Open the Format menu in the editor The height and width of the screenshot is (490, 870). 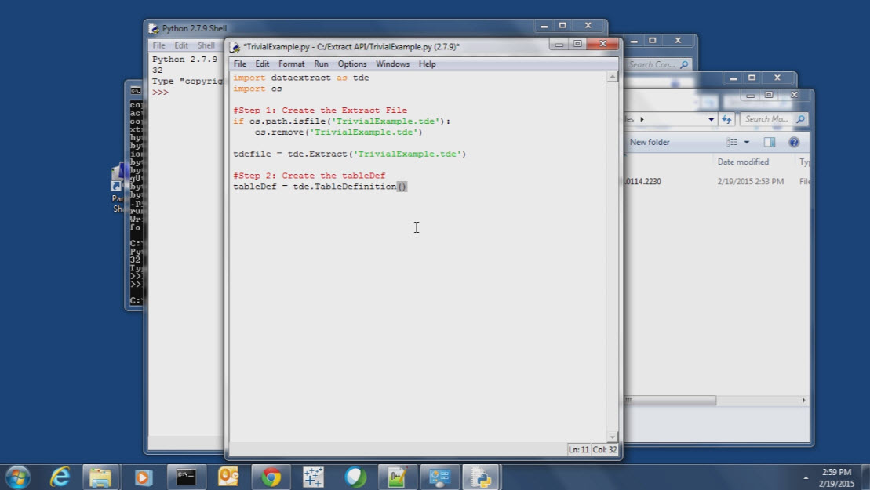point(291,64)
